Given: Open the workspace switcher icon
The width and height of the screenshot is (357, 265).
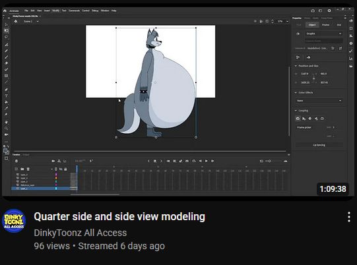Looking at the screenshot, I should pos(320,11).
